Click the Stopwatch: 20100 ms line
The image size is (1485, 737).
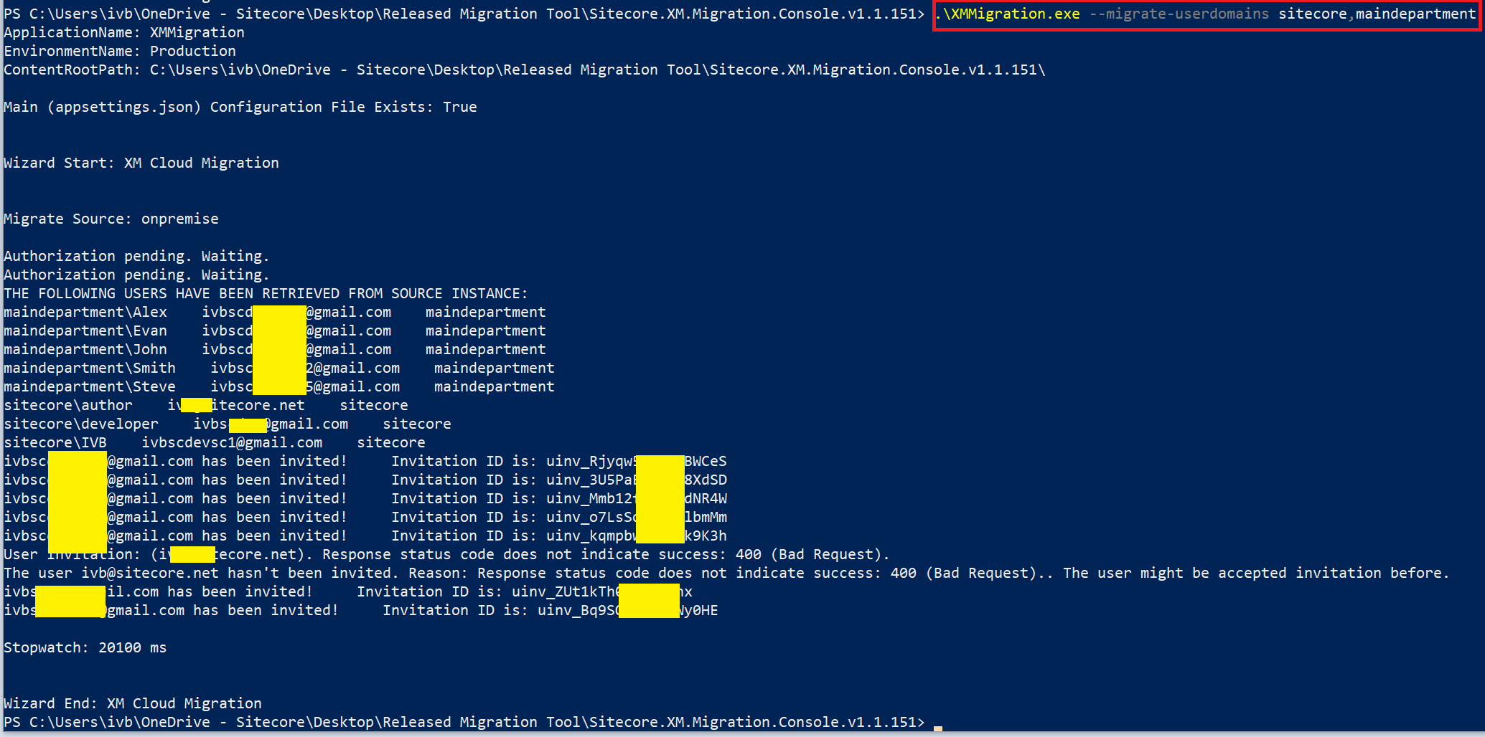(85, 648)
